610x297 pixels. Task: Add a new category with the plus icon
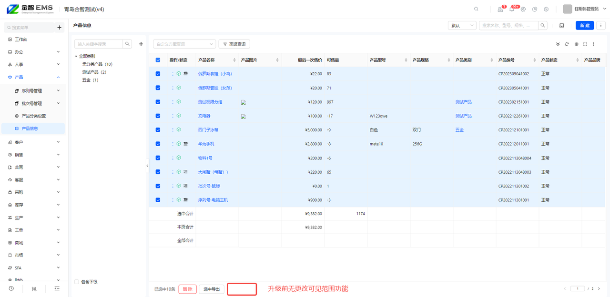click(141, 44)
